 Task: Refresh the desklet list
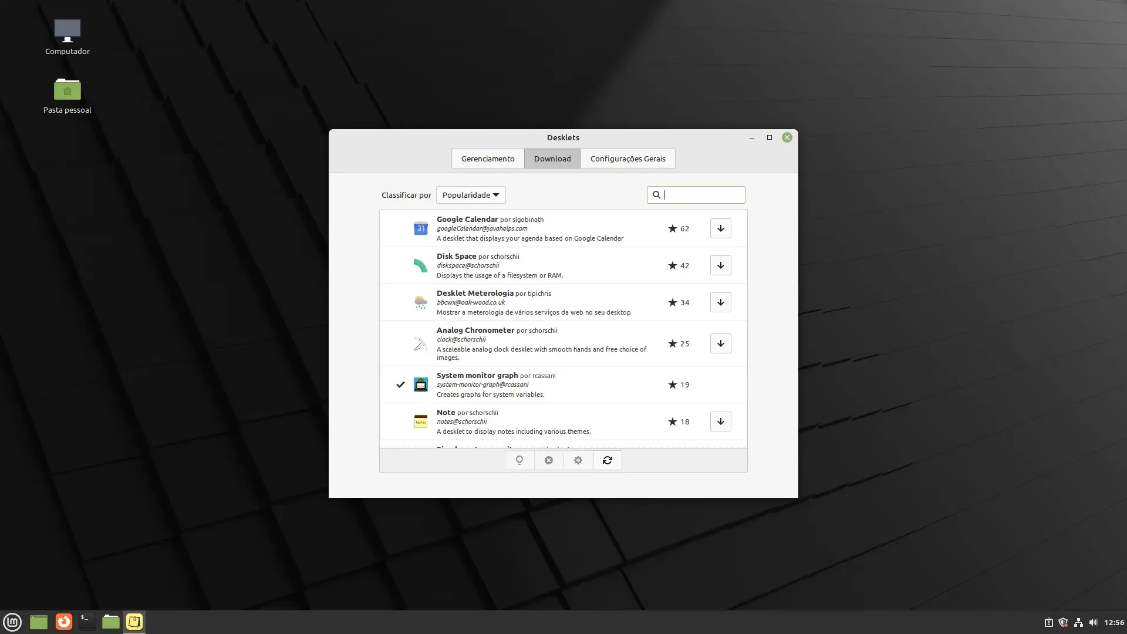click(608, 460)
